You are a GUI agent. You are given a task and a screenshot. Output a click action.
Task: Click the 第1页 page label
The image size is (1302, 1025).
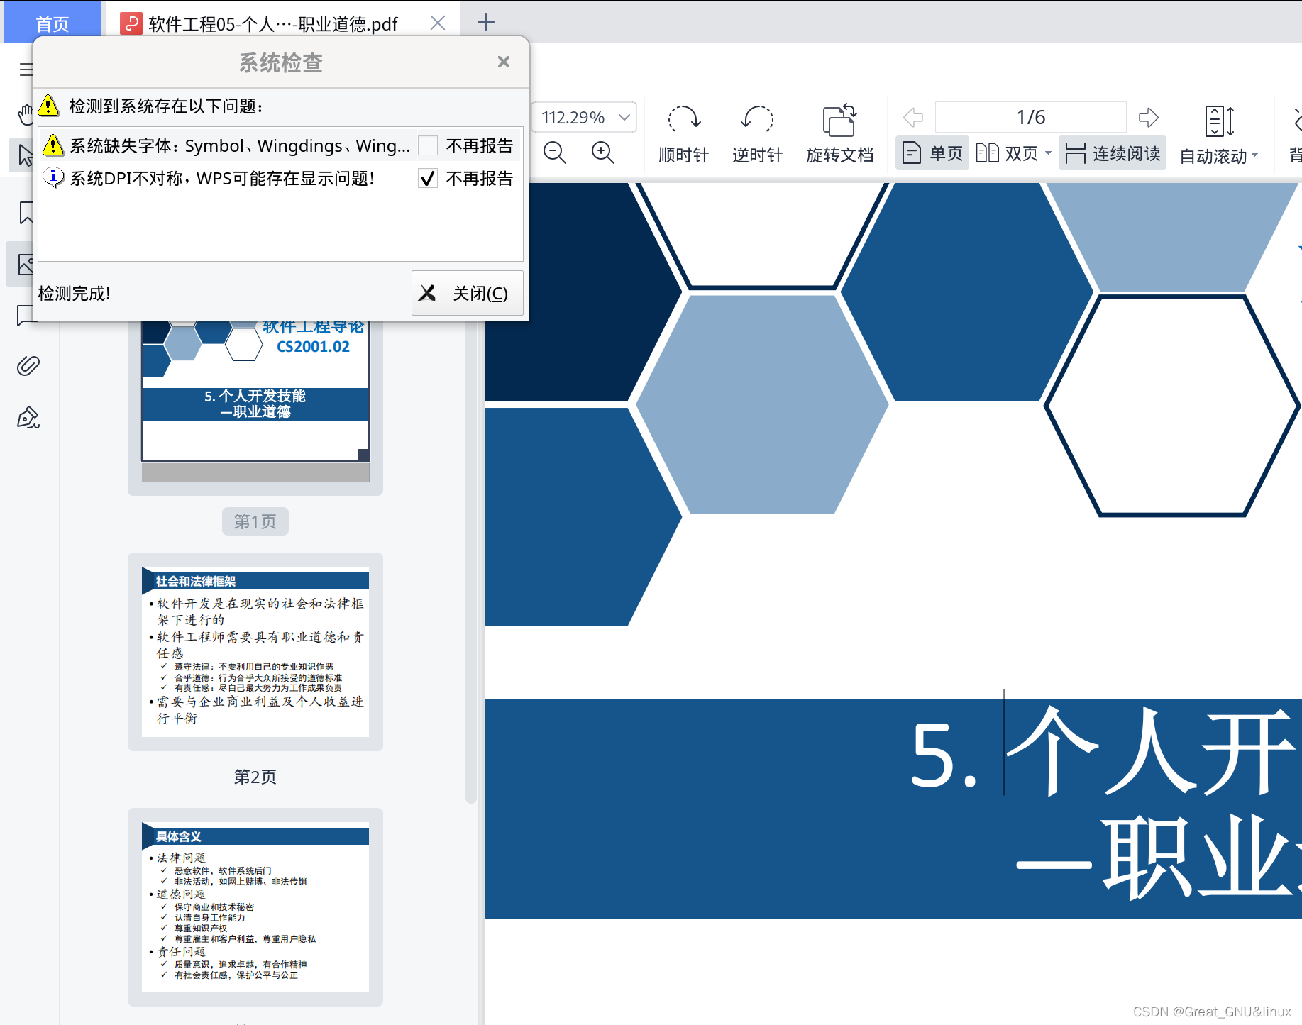point(255,521)
